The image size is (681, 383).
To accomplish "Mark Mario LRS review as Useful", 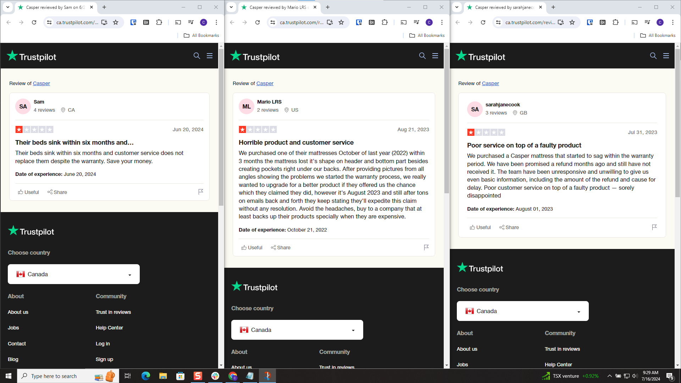I will click(x=252, y=248).
